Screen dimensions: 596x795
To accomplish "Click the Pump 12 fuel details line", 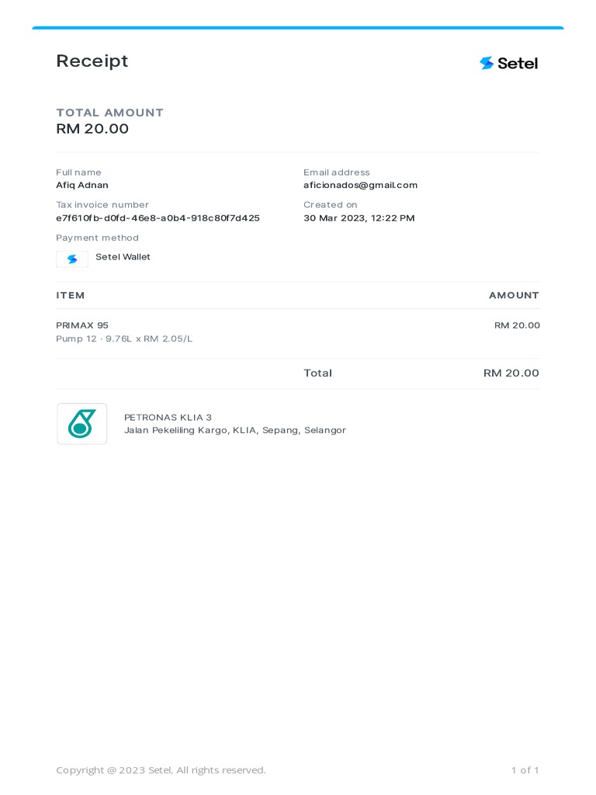I will click(x=124, y=339).
